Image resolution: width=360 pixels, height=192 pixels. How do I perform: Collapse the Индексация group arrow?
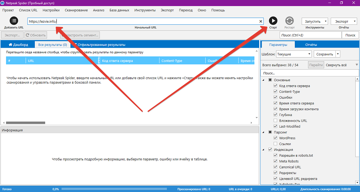(x=263, y=150)
